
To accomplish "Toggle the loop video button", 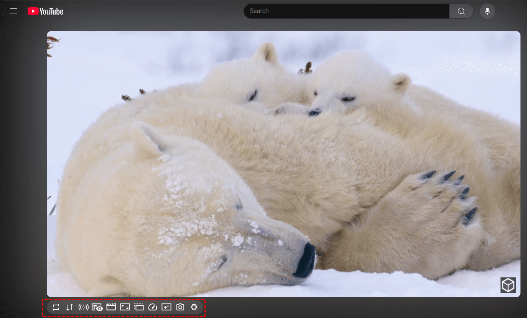I will (56, 307).
